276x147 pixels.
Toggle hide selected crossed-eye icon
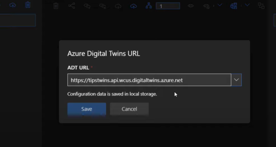(206, 6)
